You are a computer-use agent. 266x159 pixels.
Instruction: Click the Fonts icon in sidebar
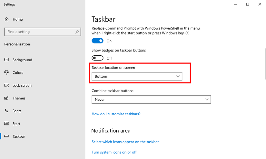point(6,111)
